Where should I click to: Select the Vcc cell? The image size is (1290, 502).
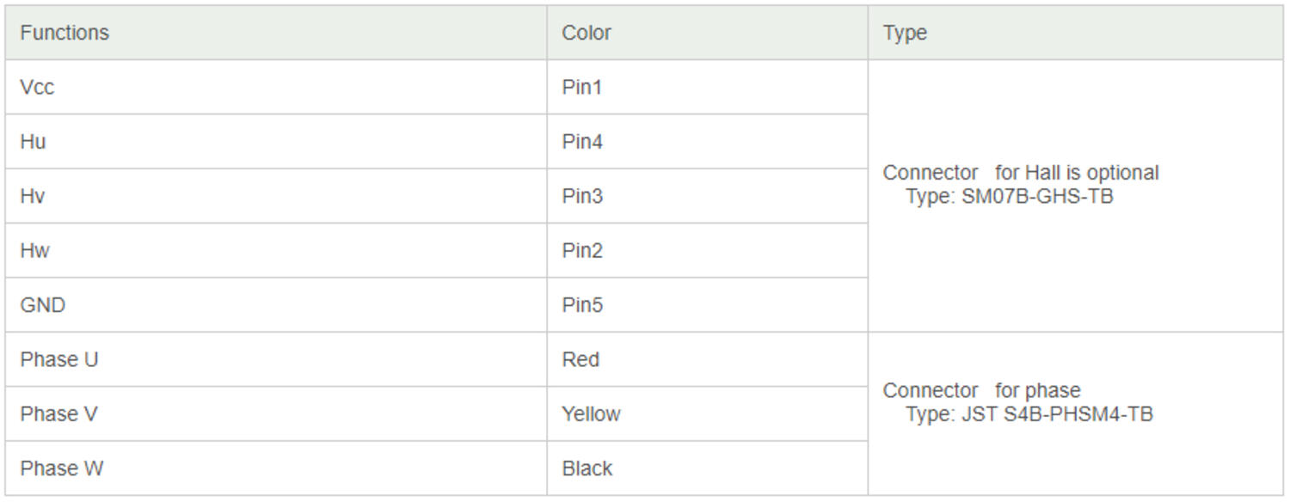tap(276, 87)
